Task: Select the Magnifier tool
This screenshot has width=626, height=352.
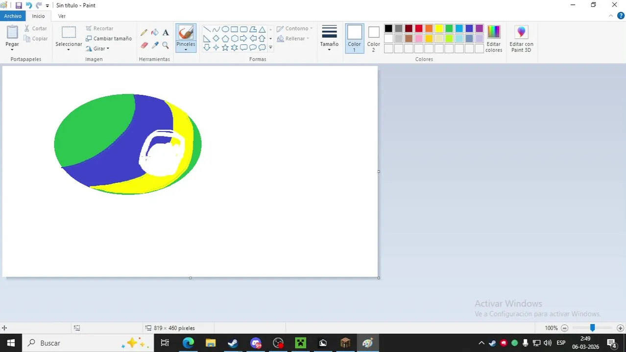Action: pyautogui.click(x=166, y=45)
